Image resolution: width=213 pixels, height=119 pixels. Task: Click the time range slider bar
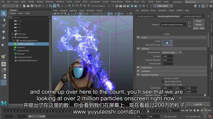(x=37, y=116)
